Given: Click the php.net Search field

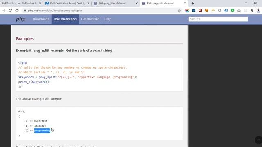Looking at the screenshot, I should 218,19.
